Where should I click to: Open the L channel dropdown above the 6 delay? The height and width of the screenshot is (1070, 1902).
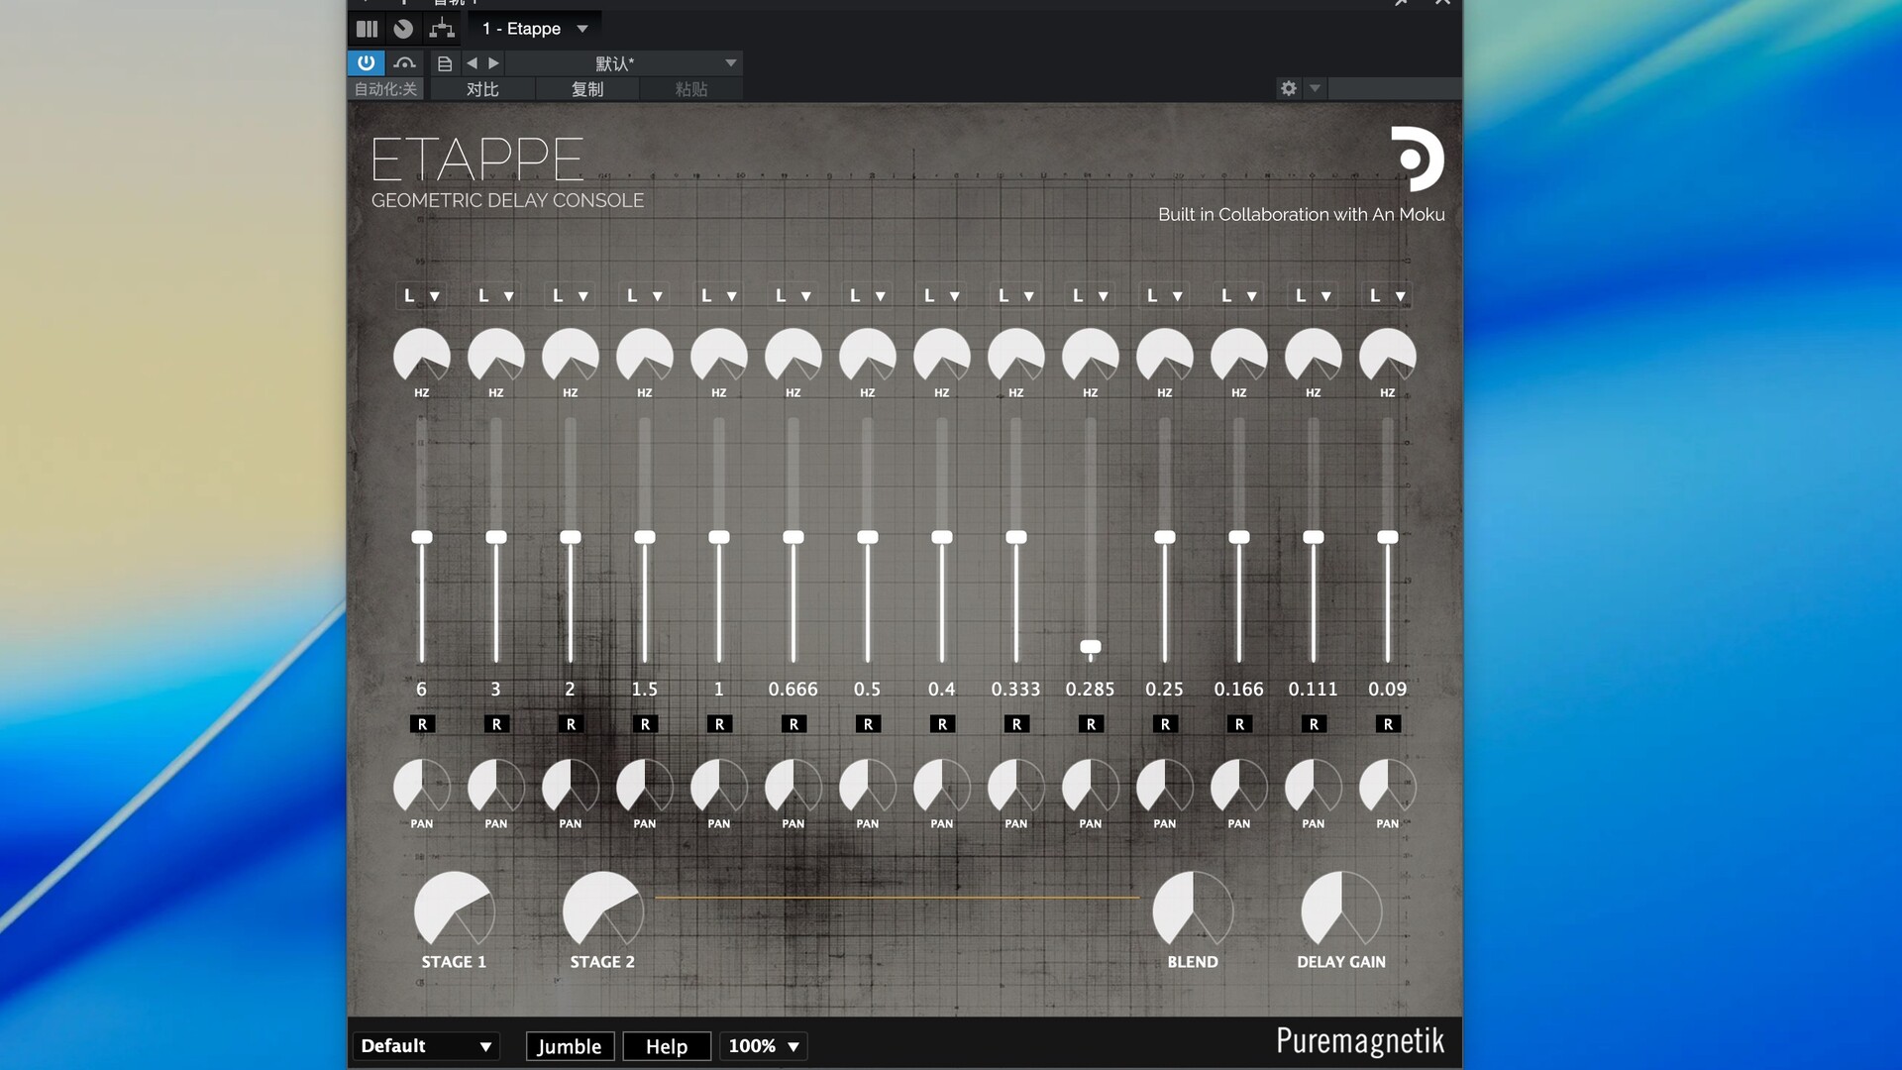point(422,295)
